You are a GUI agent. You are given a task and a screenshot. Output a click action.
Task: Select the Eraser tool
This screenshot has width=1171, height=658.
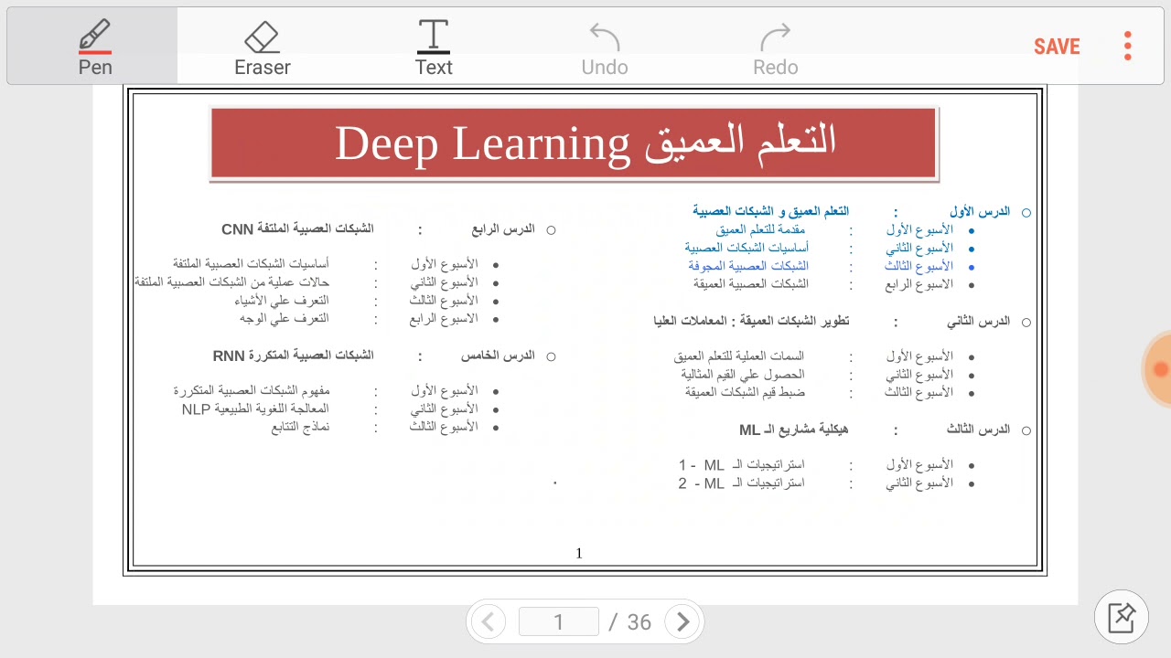coord(263,47)
